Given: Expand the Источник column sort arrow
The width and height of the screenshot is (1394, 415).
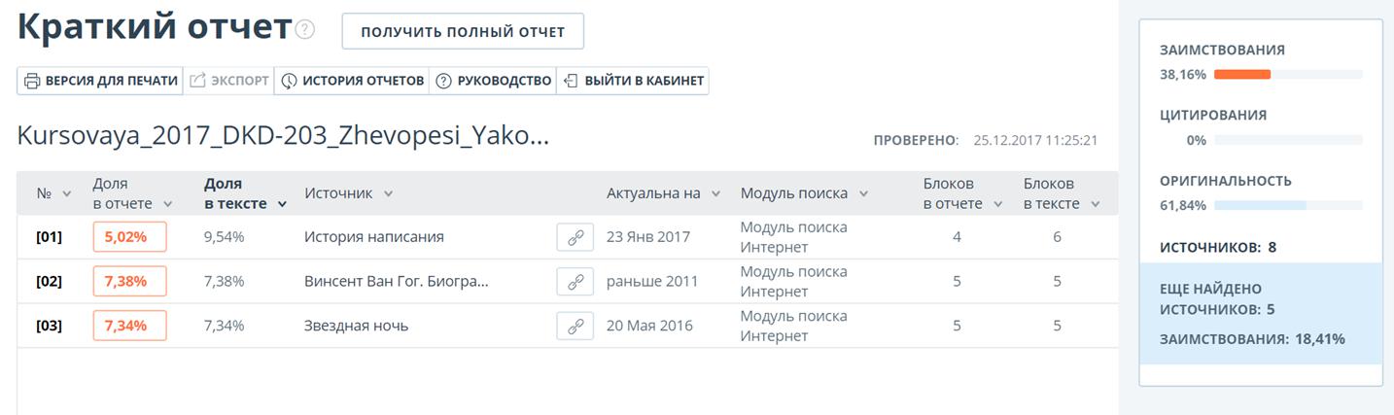Looking at the screenshot, I should [x=388, y=193].
